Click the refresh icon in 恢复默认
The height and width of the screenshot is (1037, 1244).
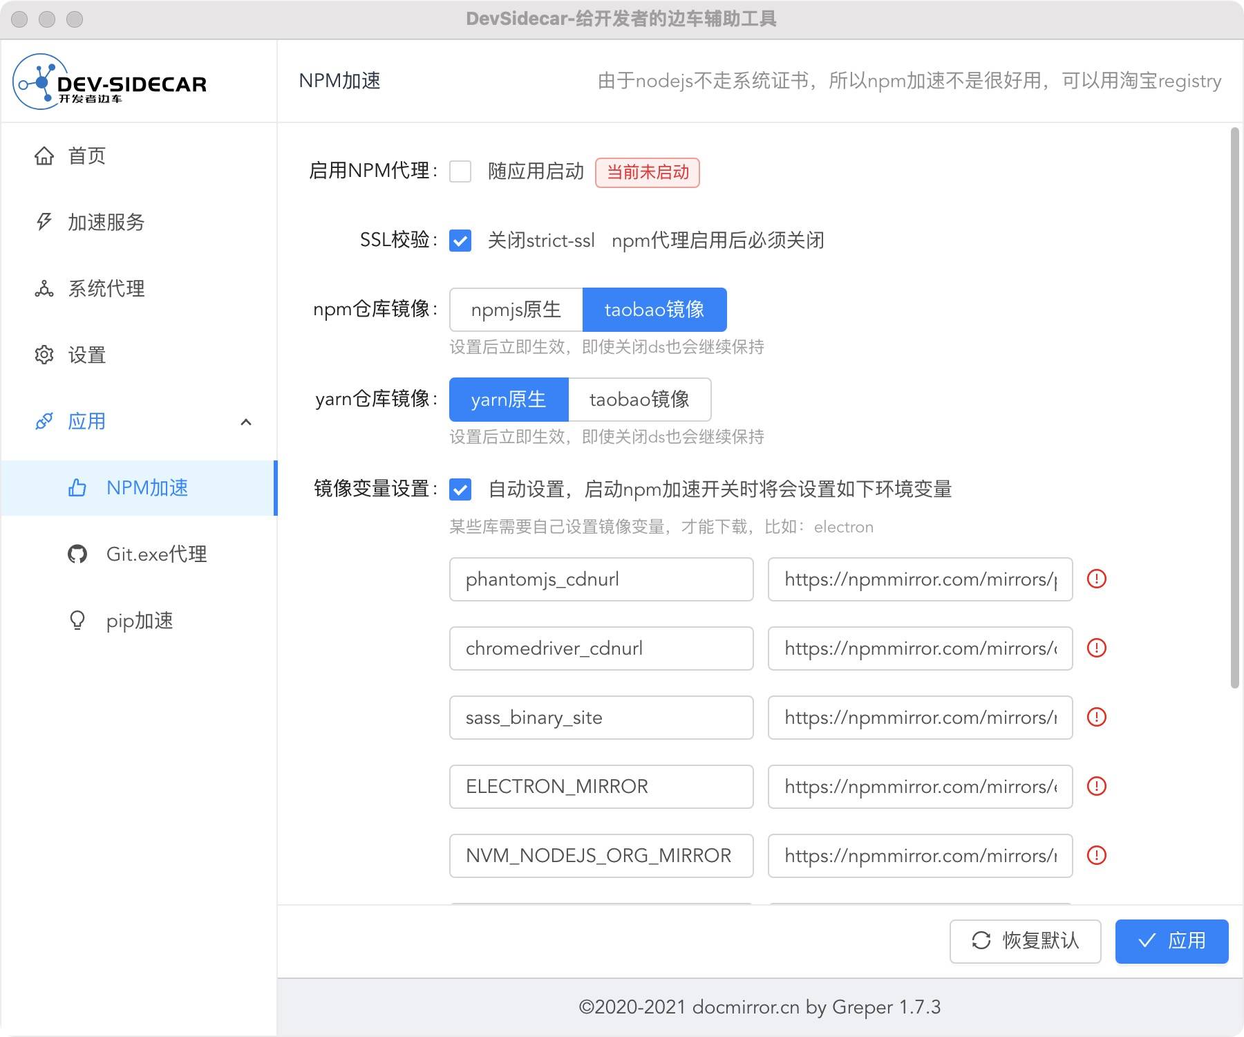click(x=981, y=941)
